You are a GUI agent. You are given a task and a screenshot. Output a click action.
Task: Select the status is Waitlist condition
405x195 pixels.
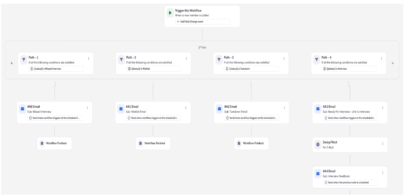tap(154, 69)
